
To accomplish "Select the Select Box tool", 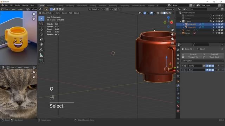I will (41, 19).
